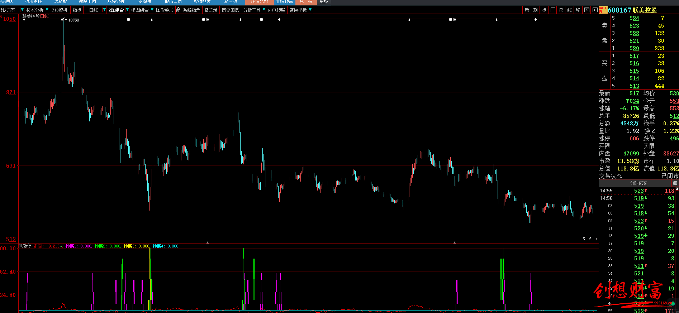Click the scroll-up arrow of the trade list

[x=677, y=189]
